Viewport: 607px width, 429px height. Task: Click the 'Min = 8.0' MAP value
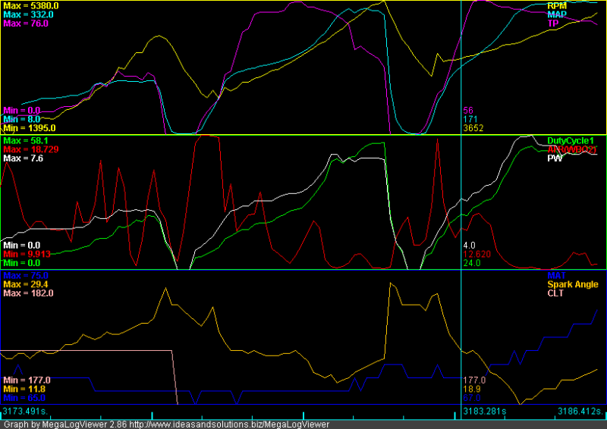[22, 119]
